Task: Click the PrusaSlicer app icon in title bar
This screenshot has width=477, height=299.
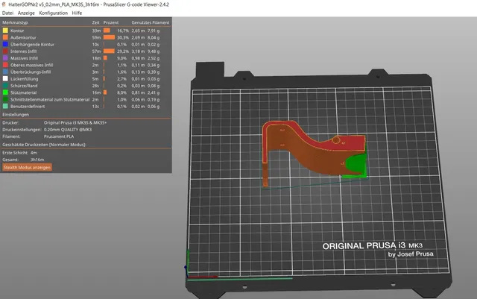Action: [4, 4]
